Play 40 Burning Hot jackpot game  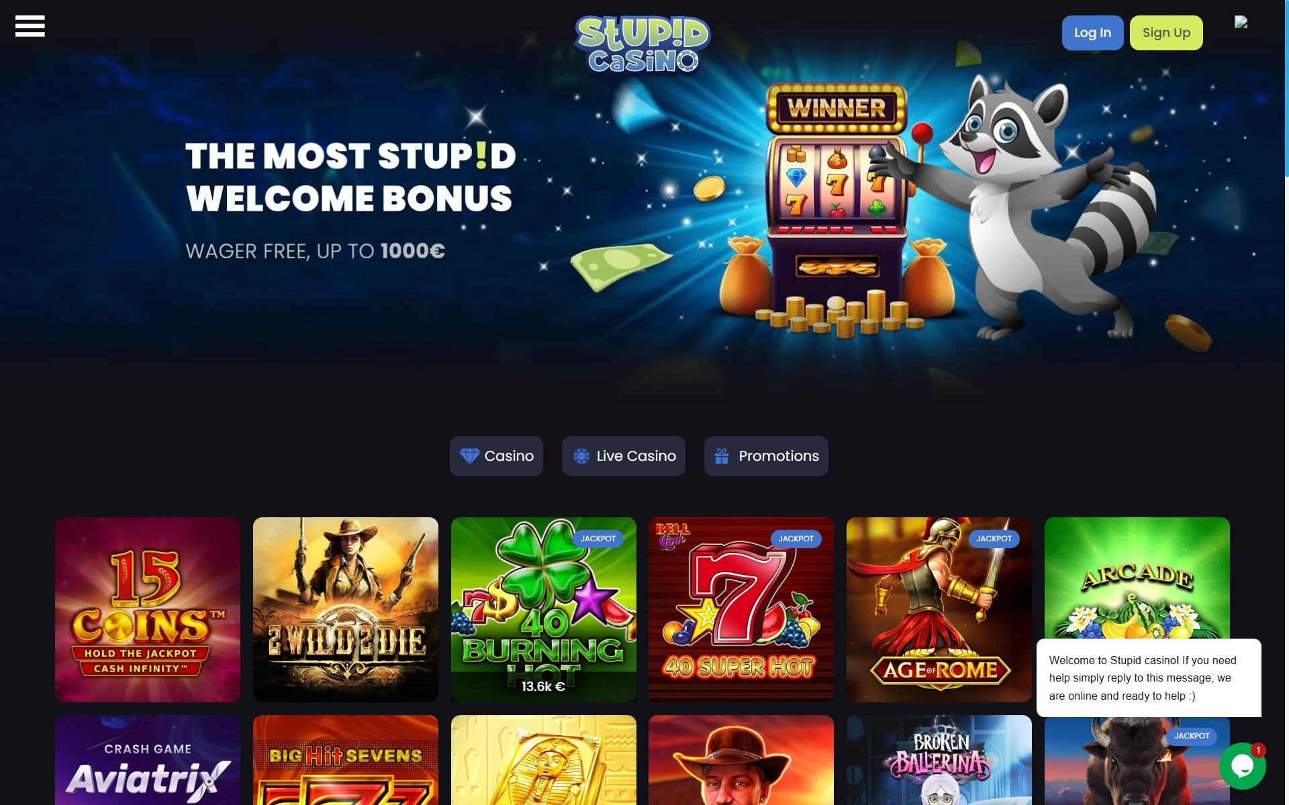click(544, 610)
